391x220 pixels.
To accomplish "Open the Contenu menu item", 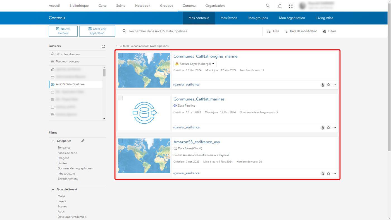I will pos(189,6).
